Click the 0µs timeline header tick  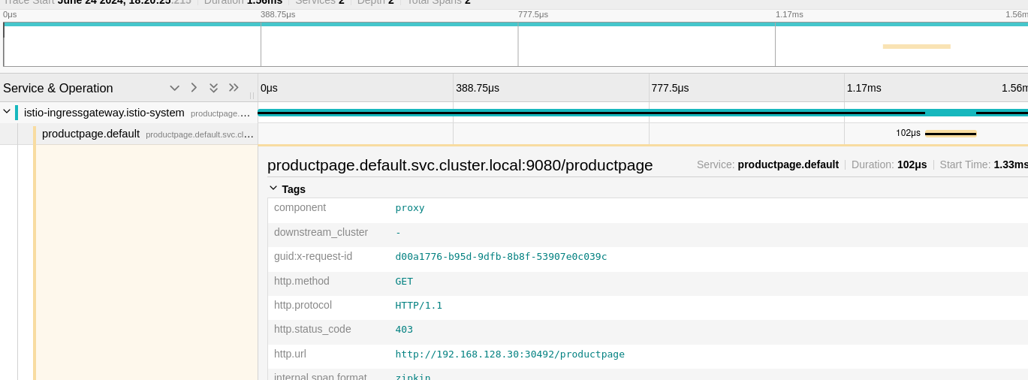(269, 88)
